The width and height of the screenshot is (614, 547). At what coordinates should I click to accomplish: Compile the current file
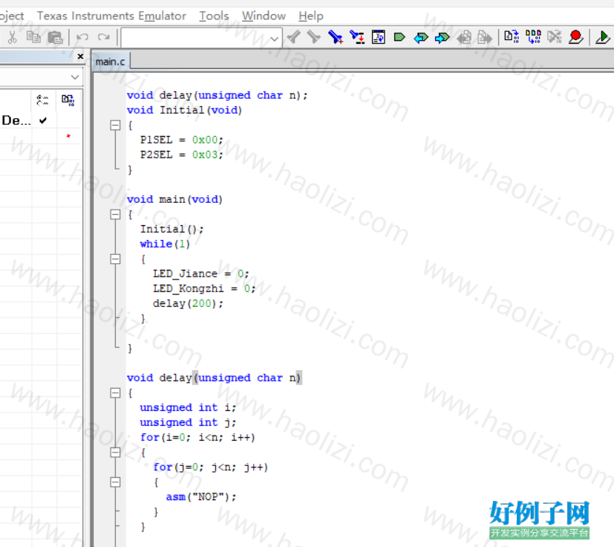[512, 37]
